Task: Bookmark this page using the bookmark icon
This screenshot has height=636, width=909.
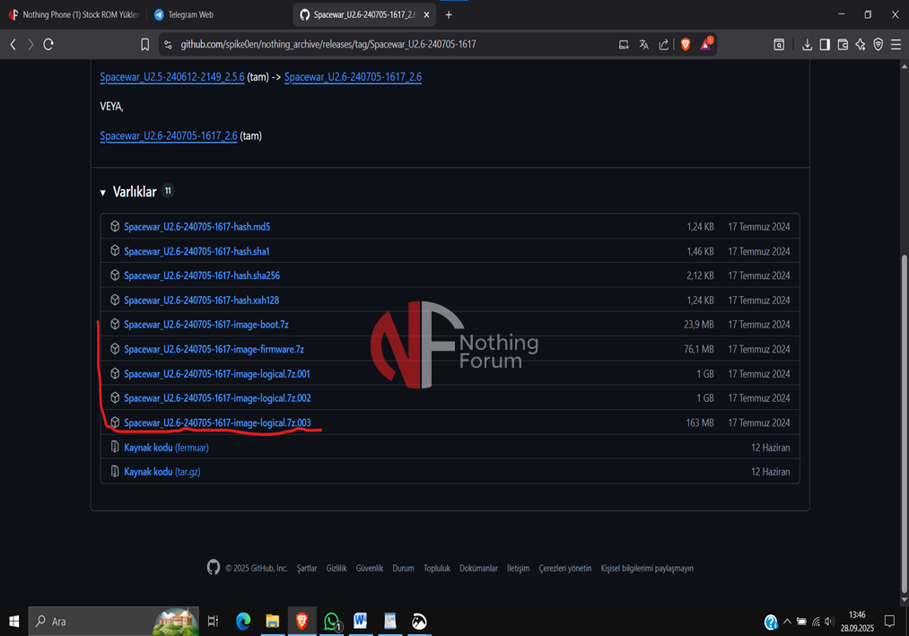Action: click(x=144, y=44)
